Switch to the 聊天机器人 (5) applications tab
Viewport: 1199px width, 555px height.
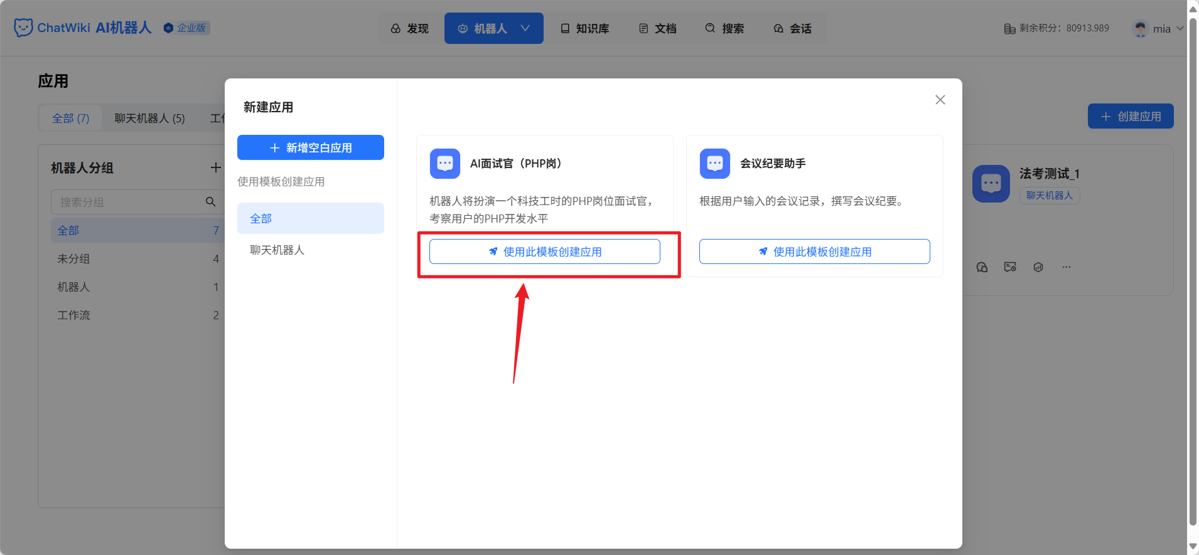click(149, 118)
